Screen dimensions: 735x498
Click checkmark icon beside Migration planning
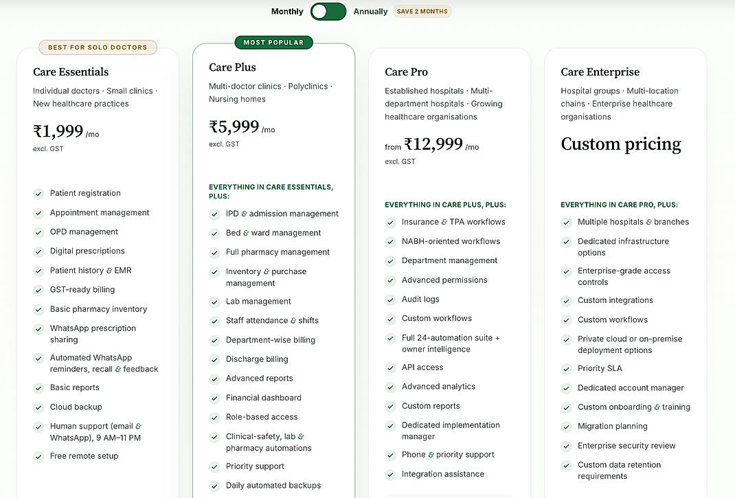tap(566, 427)
